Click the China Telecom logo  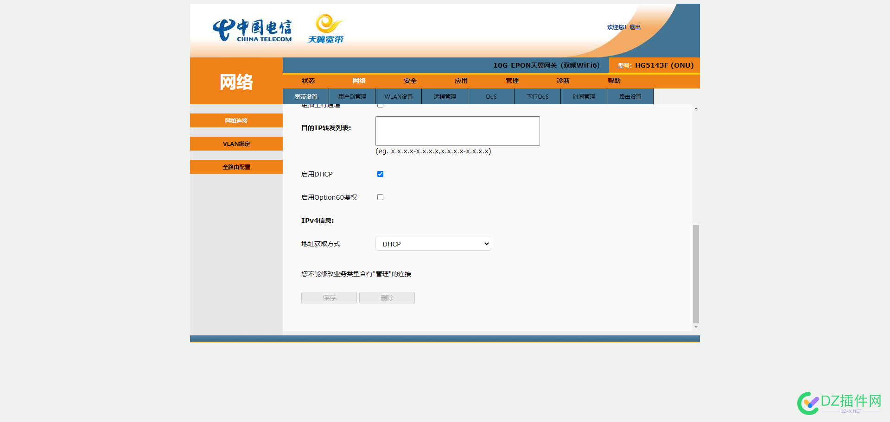[x=252, y=30]
